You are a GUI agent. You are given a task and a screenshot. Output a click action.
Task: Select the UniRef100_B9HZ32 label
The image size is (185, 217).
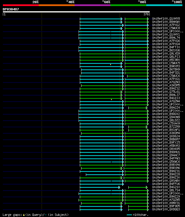pos(166,89)
